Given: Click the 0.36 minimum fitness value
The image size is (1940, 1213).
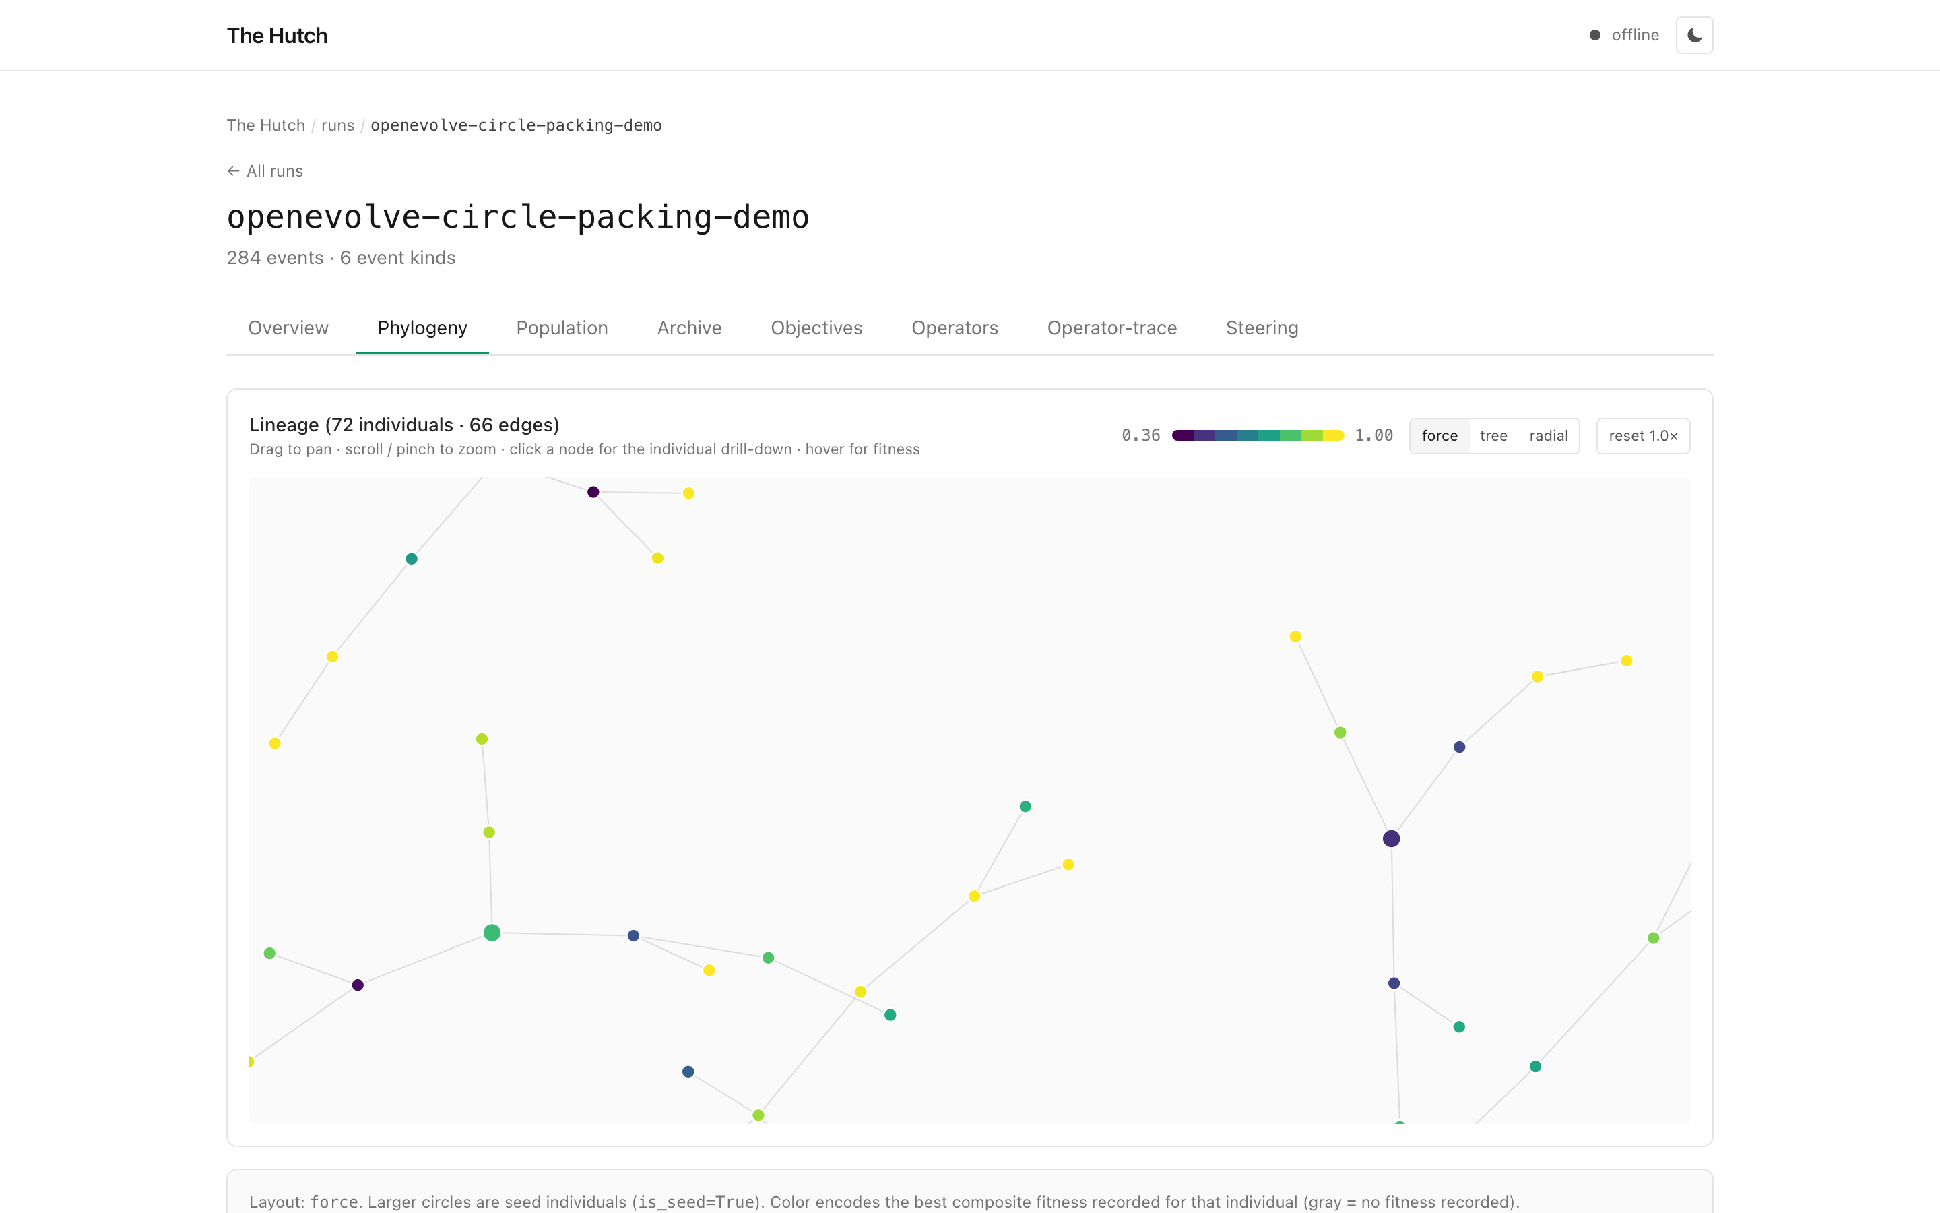Looking at the screenshot, I should click(1140, 435).
